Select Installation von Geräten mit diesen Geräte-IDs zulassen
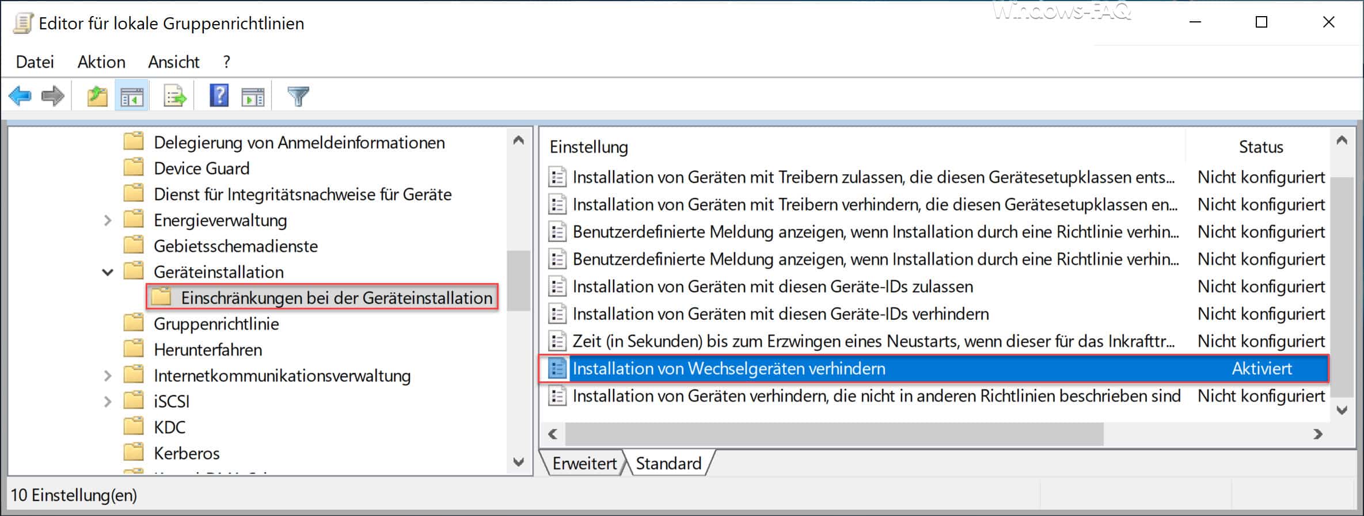Viewport: 1364px width, 516px height. pos(773,286)
